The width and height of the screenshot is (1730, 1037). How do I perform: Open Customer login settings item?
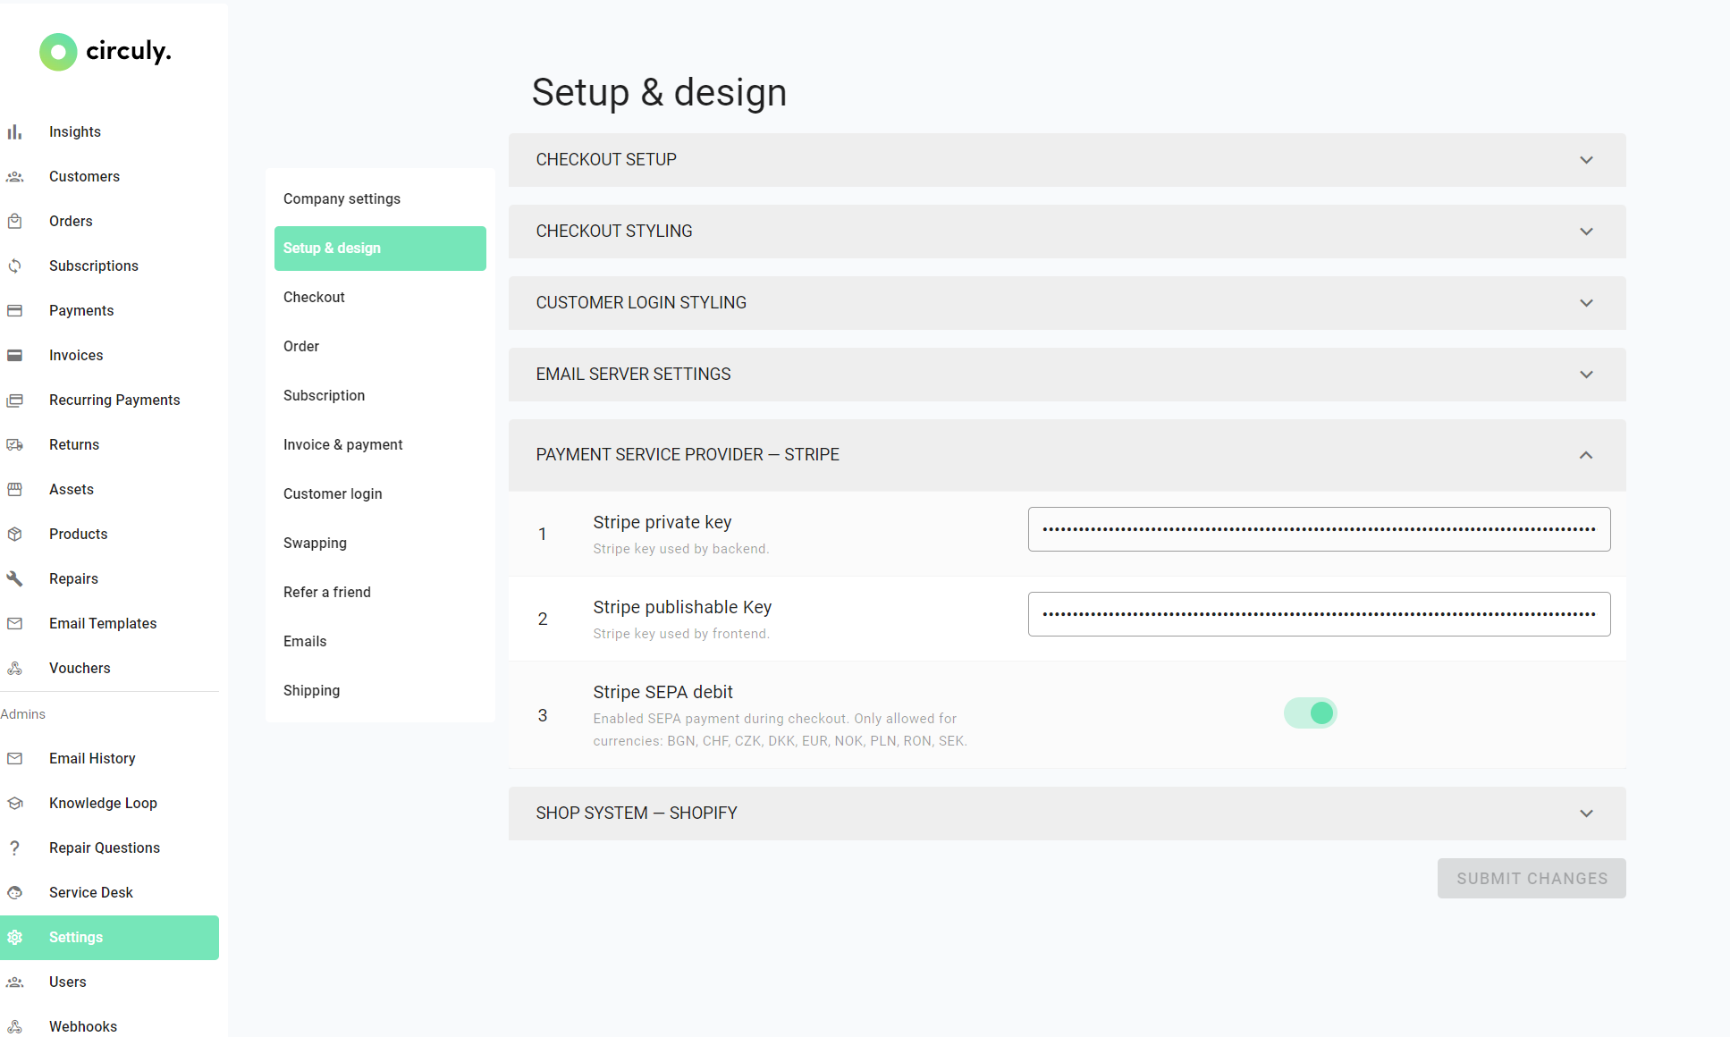[380, 494]
